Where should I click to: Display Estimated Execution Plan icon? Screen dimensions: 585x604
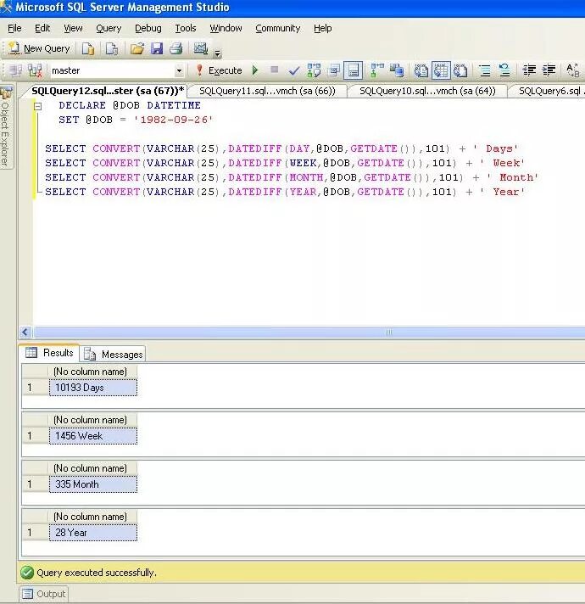tap(314, 70)
